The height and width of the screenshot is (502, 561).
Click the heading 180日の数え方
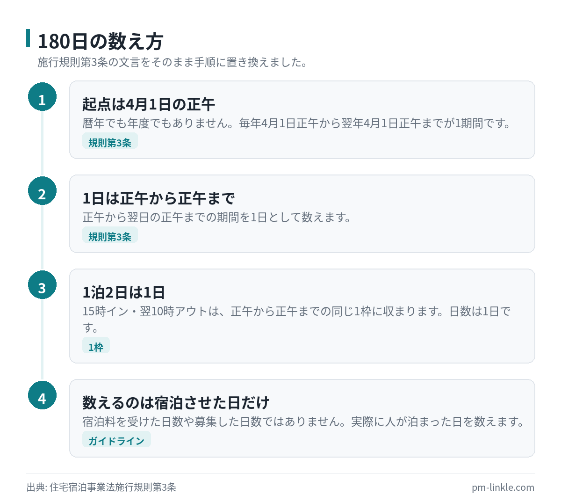pos(100,41)
